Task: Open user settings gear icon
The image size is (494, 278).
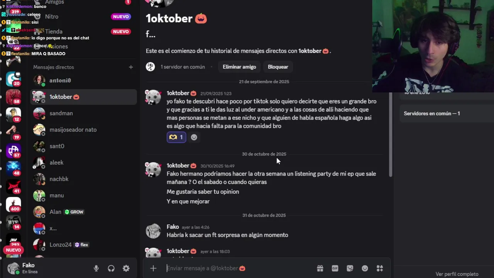Action: (126, 268)
